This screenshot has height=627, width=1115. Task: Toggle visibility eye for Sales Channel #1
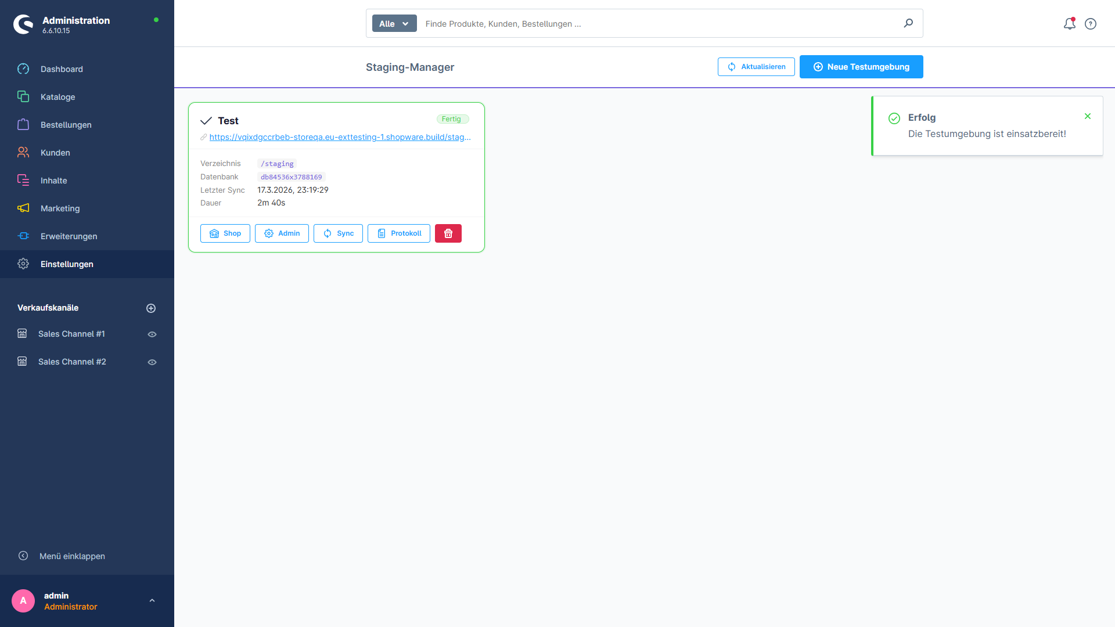tap(152, 334)
